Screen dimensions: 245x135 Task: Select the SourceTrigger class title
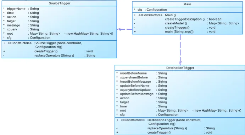coord(59,3)
